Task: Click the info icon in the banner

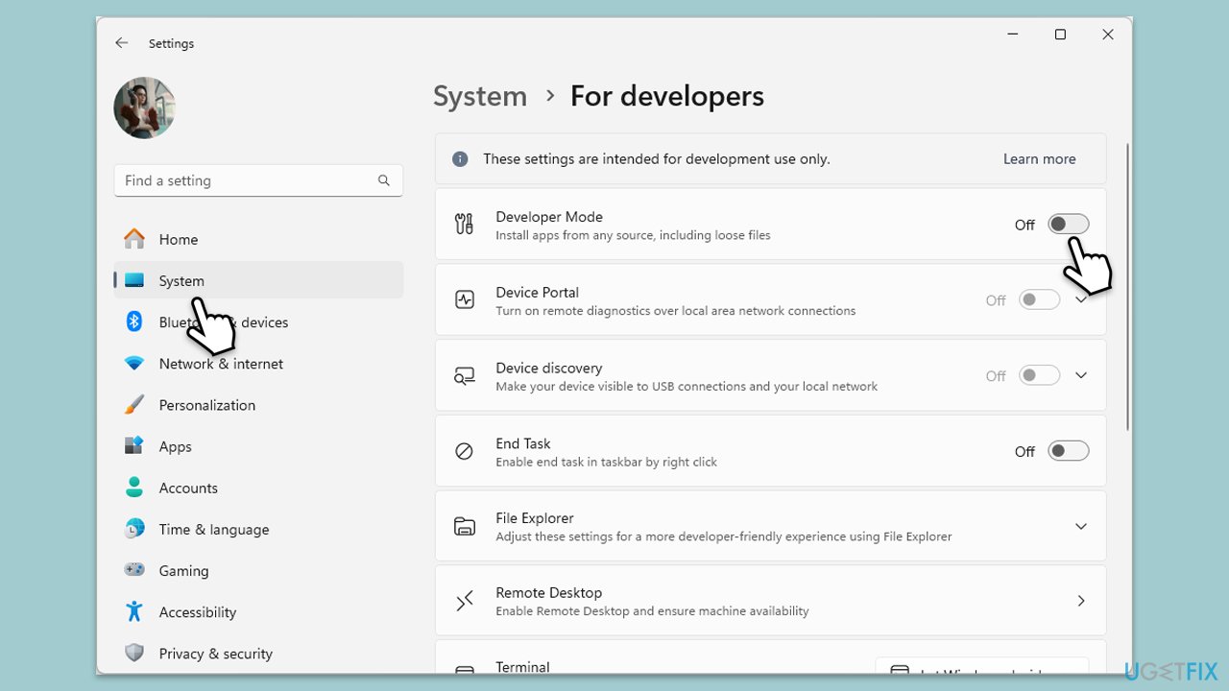Action: tap(460, 158)
